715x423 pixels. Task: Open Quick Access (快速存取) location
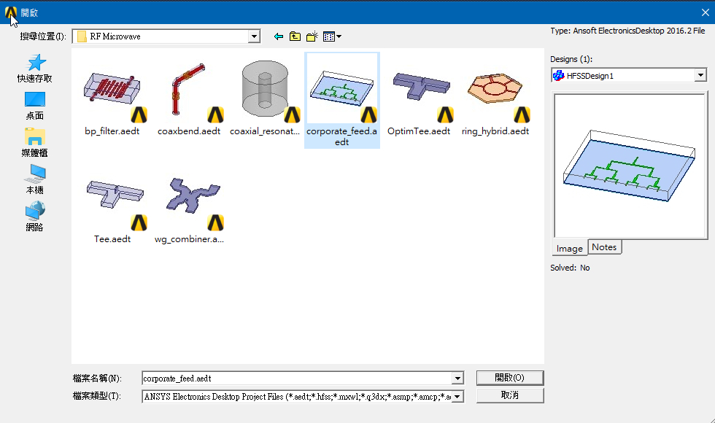point(35,68)
